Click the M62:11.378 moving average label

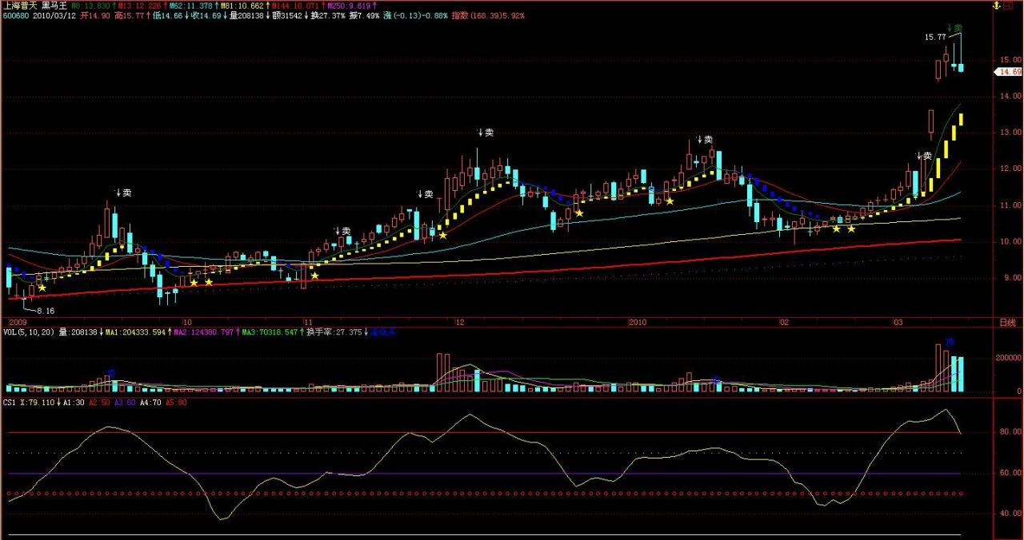click(x=191, y=5)
